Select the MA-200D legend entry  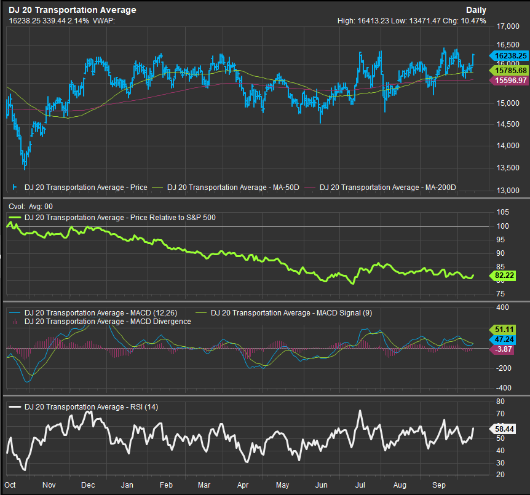[388, 188]
